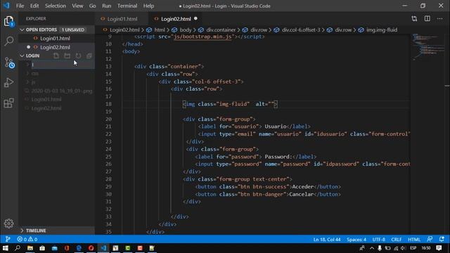Open the Manage gear settings
Image resolution: width=450 pixels, height=253 pixels.
(x=9, y=223)
